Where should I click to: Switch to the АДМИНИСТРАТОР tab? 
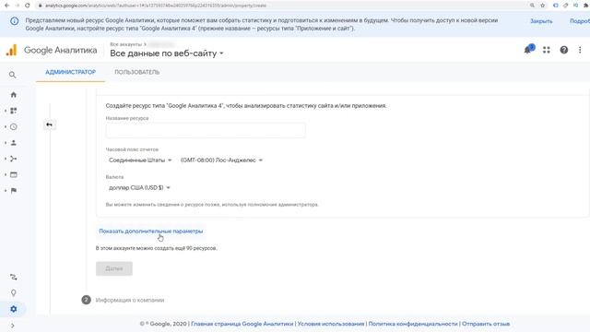70,72
